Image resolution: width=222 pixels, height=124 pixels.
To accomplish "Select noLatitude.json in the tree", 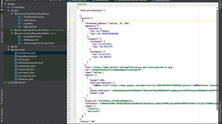I will (x=26, y=69).
